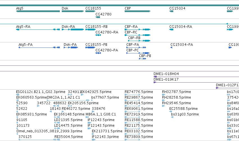Click EST RH32787.5prime

click(x=163, y=94)
